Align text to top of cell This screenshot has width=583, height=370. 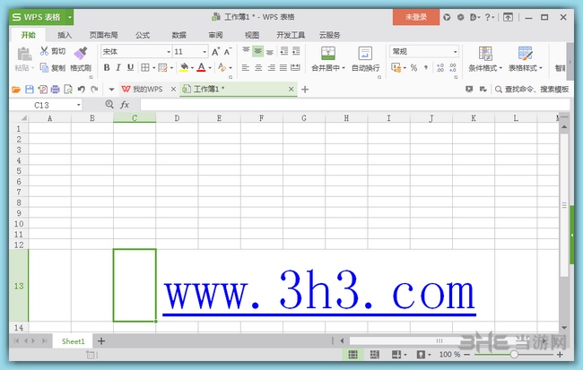[246, 51]
